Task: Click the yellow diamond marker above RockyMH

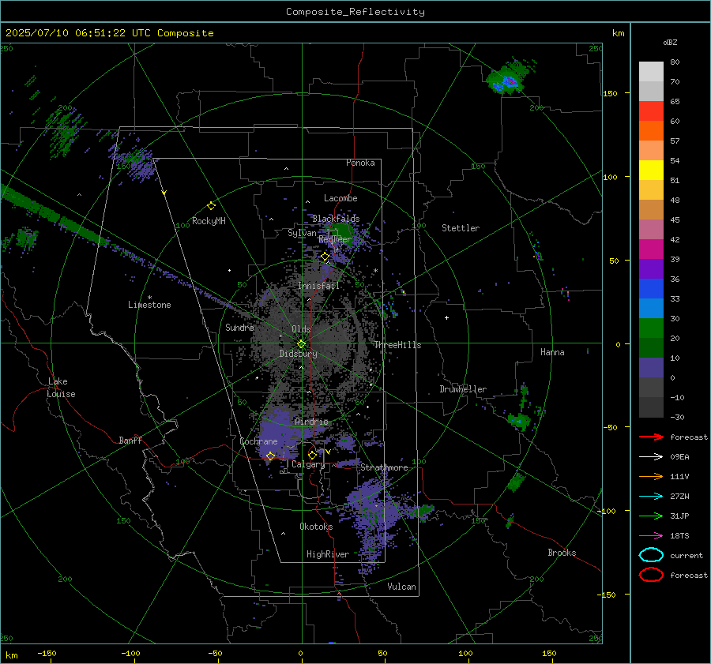Action: tap(211, 206)
